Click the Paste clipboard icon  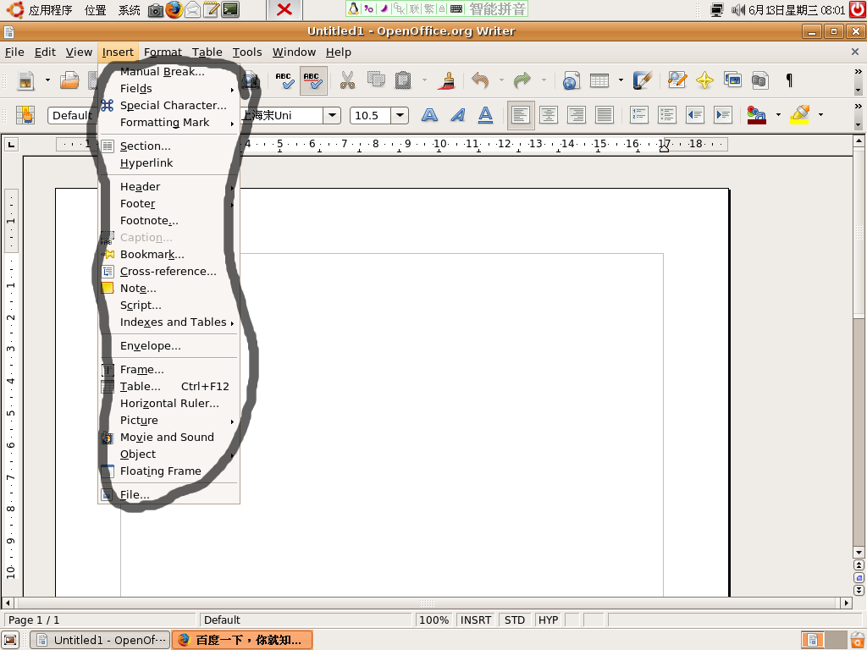click(x=403, y=80)
